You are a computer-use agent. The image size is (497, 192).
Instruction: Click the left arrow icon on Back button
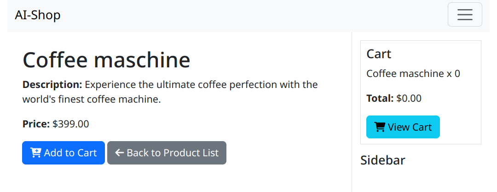[120, 153]
